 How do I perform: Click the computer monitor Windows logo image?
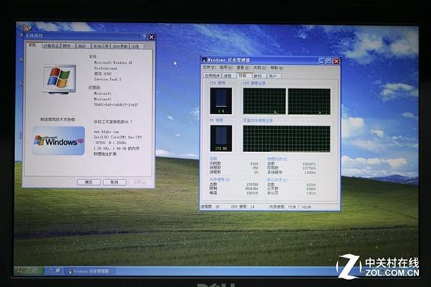(x=59, y=77)
